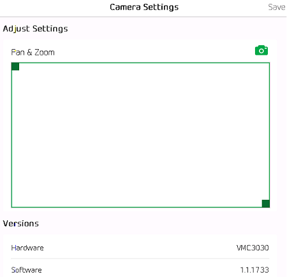
Task: Select the Software version row label
Action: 26,270
